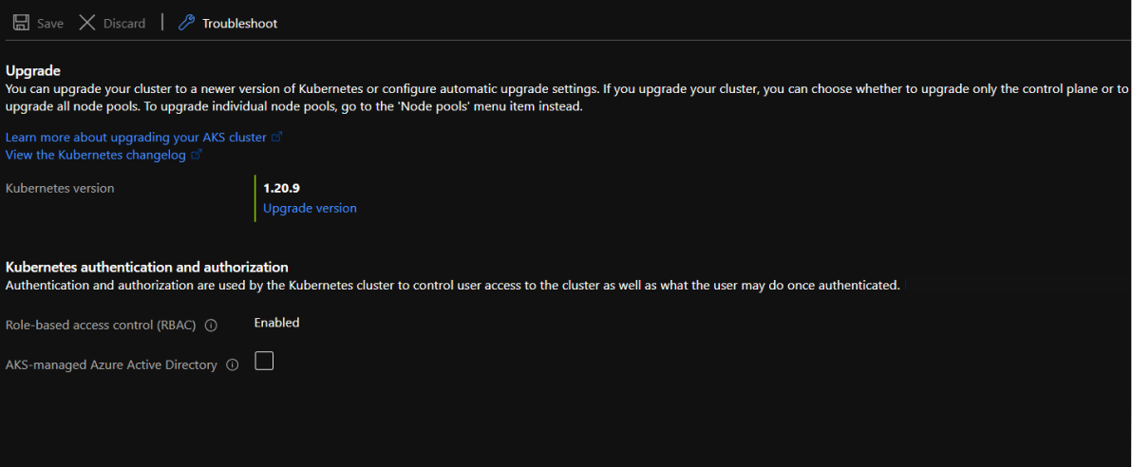The width and height of the screenshot is (1132, 467).
Task: Click the Upgrade version link
Action: (x=310, y=208)
